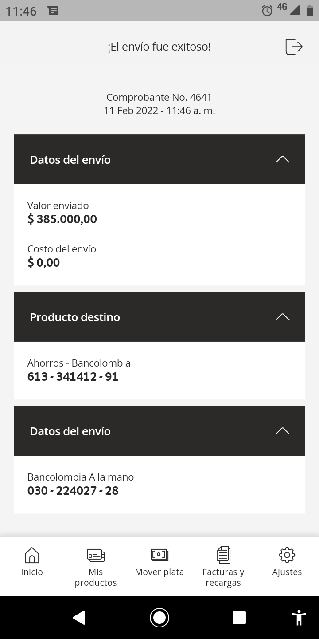Tap the accessibility figure icon
The height and width of the screenshot is (639, 319).
[299, 618]
